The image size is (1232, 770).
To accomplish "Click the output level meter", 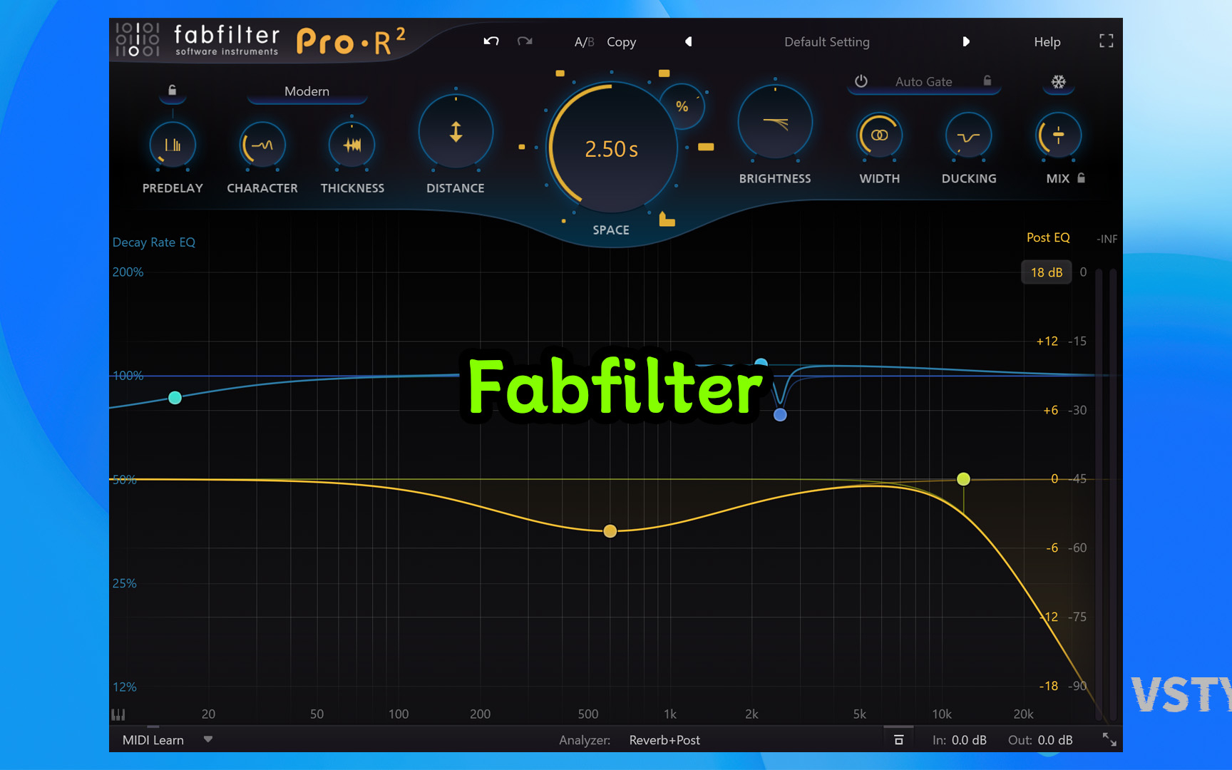I will pyautogui.click(x=1106, y=494).
